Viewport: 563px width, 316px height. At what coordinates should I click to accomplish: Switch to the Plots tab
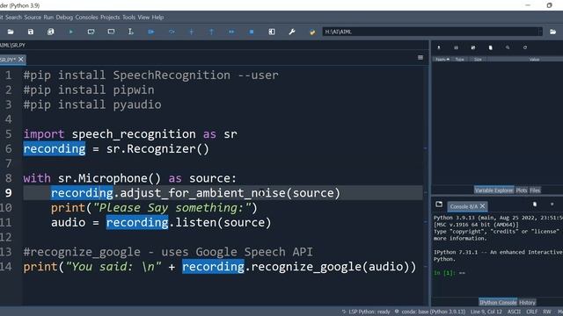pyautogui.click(x=522, y=190)
